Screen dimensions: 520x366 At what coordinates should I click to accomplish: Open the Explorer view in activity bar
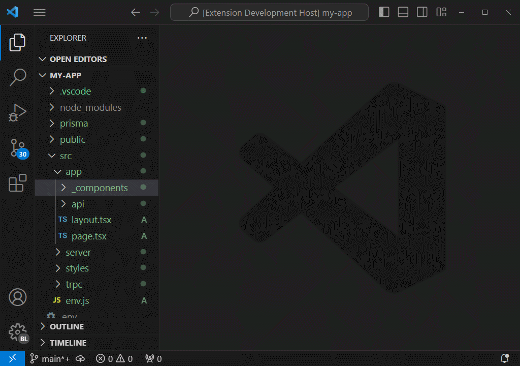17,43
